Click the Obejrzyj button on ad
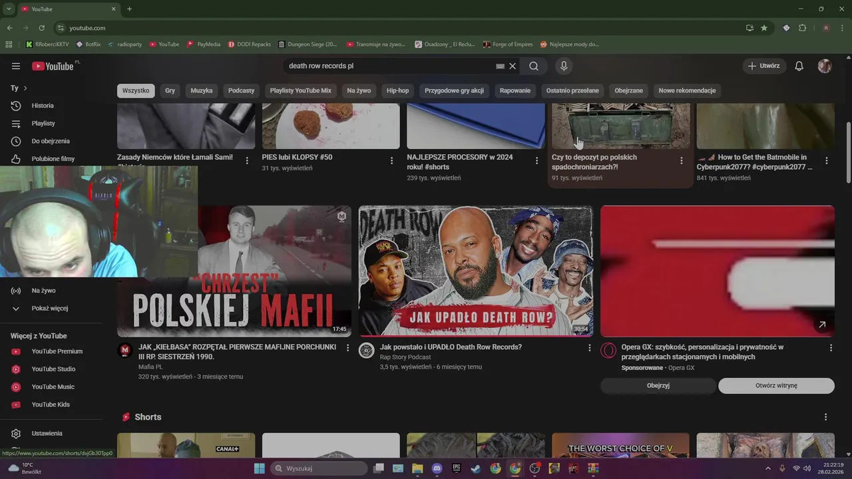852x479 pixels. click(x=658, y=386)
